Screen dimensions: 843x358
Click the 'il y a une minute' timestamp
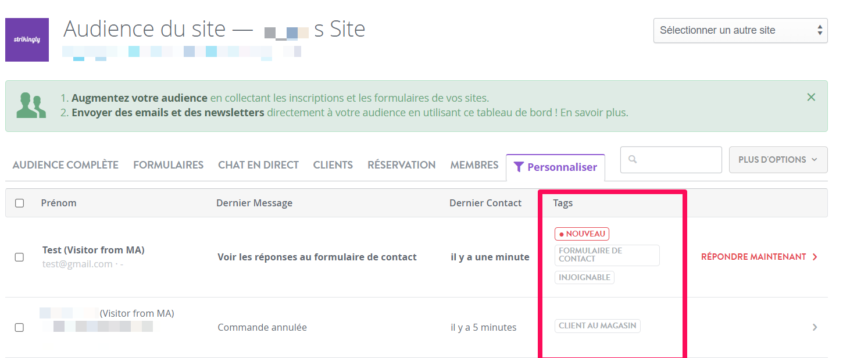490,257
